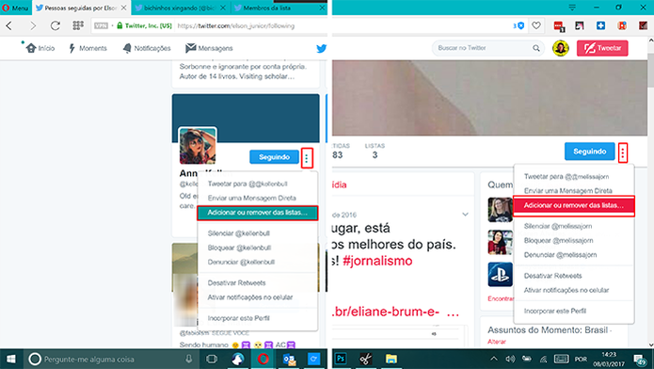
Task: Go forward in browser history
Action: pyautogui.click(x=33, y=25)
